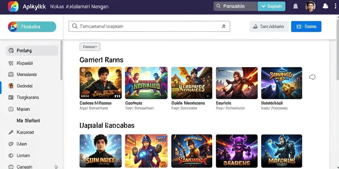Click the icon beside Canaain
Viewport: 339px width, 169px height.
tap(11, 167)
